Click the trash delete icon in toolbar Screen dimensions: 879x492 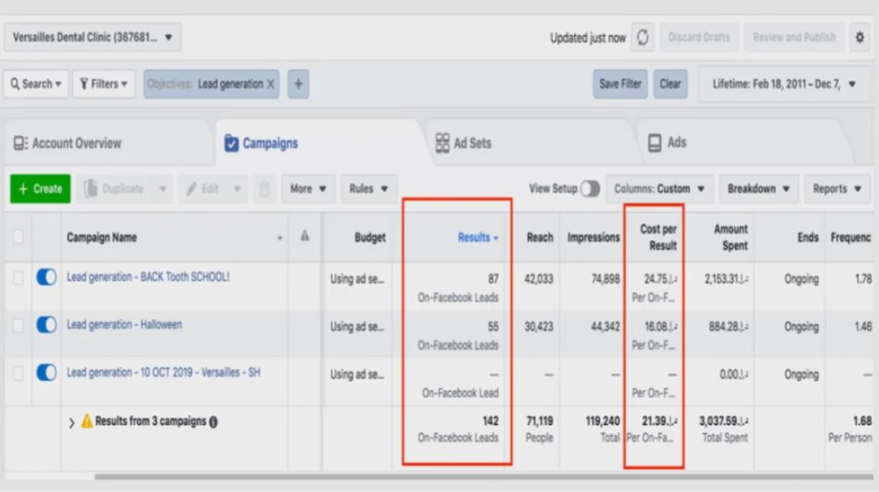(x=264, y=189)
